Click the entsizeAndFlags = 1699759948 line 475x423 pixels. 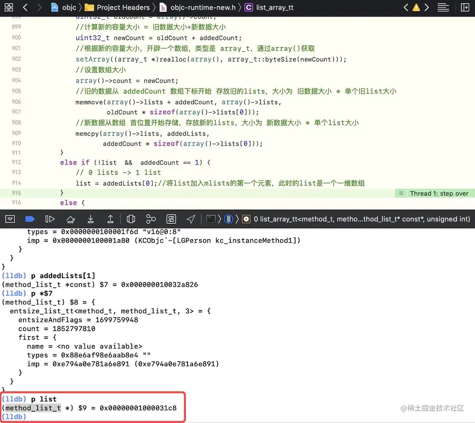[78, 320]
